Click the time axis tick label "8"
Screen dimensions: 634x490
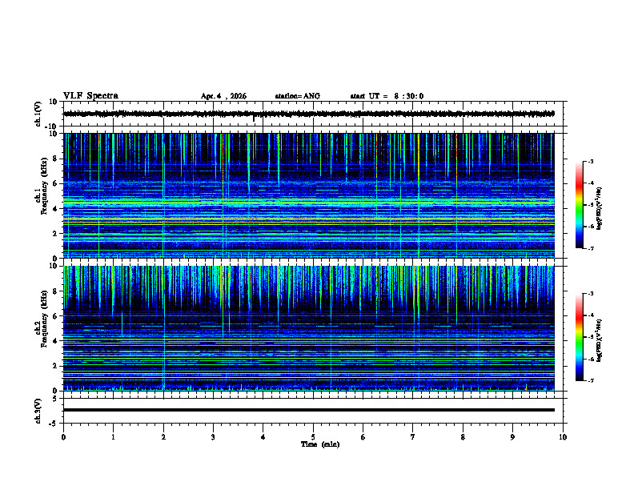tap(463, 437)
